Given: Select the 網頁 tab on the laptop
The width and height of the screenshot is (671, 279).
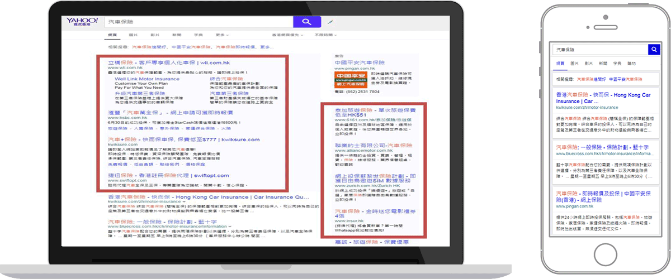Looking at the screenshot, I should coord(112,35).
